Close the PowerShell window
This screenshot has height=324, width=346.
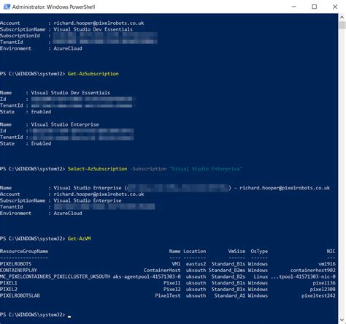coord(335,7)
